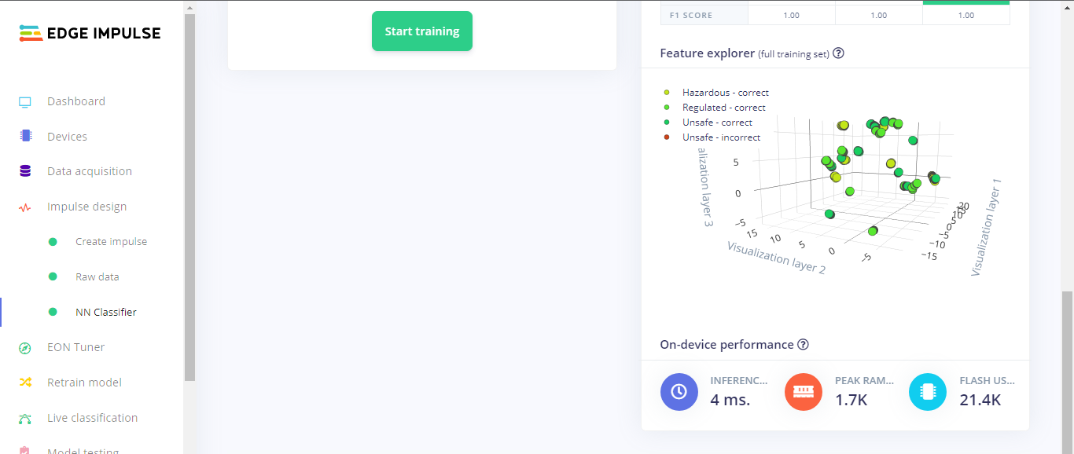Open Model testing in sidebar

pyautogui.click(x=83, y=451)
